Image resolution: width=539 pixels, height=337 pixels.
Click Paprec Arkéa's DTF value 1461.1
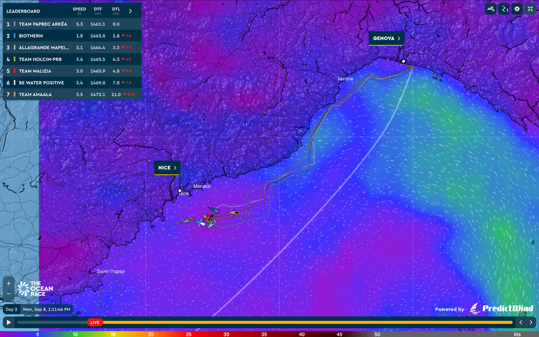[98, 24]
